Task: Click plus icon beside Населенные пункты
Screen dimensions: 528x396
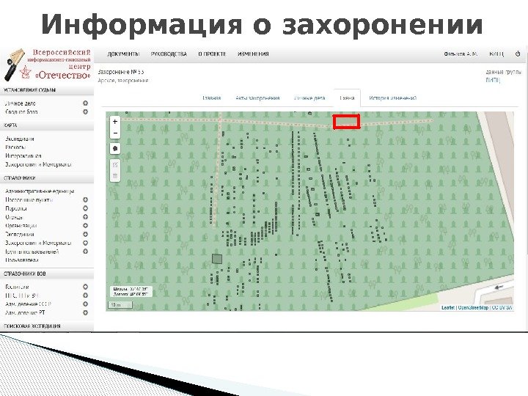Action: tap(85, 199)
